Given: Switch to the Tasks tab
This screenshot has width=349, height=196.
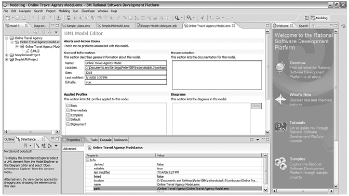Looking at the screenshot, I should pyautogui.click(x=93, y=140).
